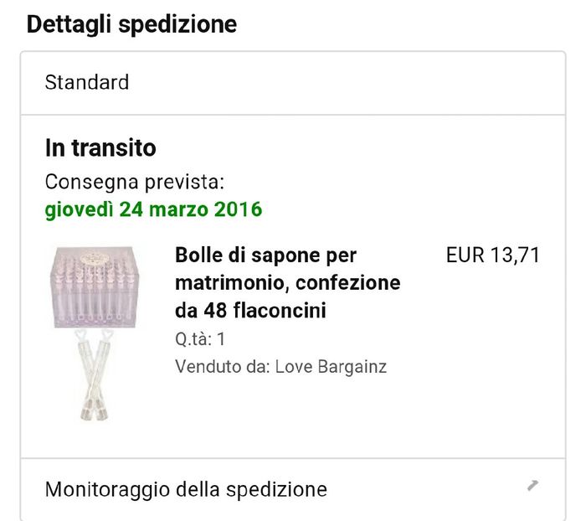Screen dimensions: 586x521
Task: Tap the '13,71' price amount
Action: point(515,255)
